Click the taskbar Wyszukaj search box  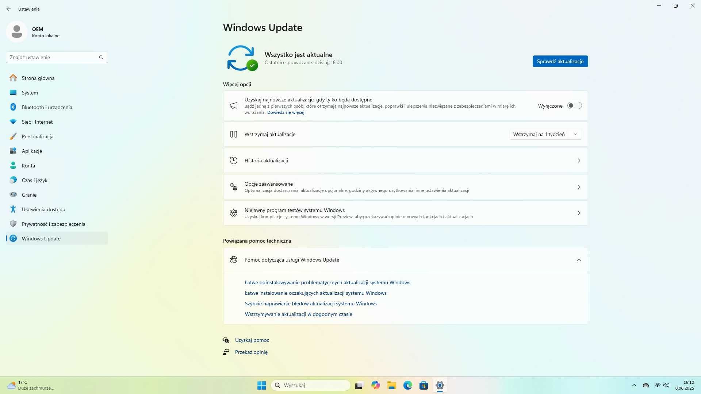pyautogui.click(x=311, y=385)
